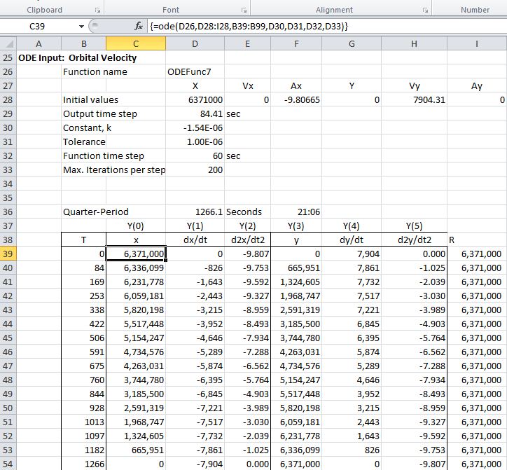Select the Tolerance value 1.00E-06 cell
The height and width of the screenshot is (470, 507).
(x=195, y=141)
